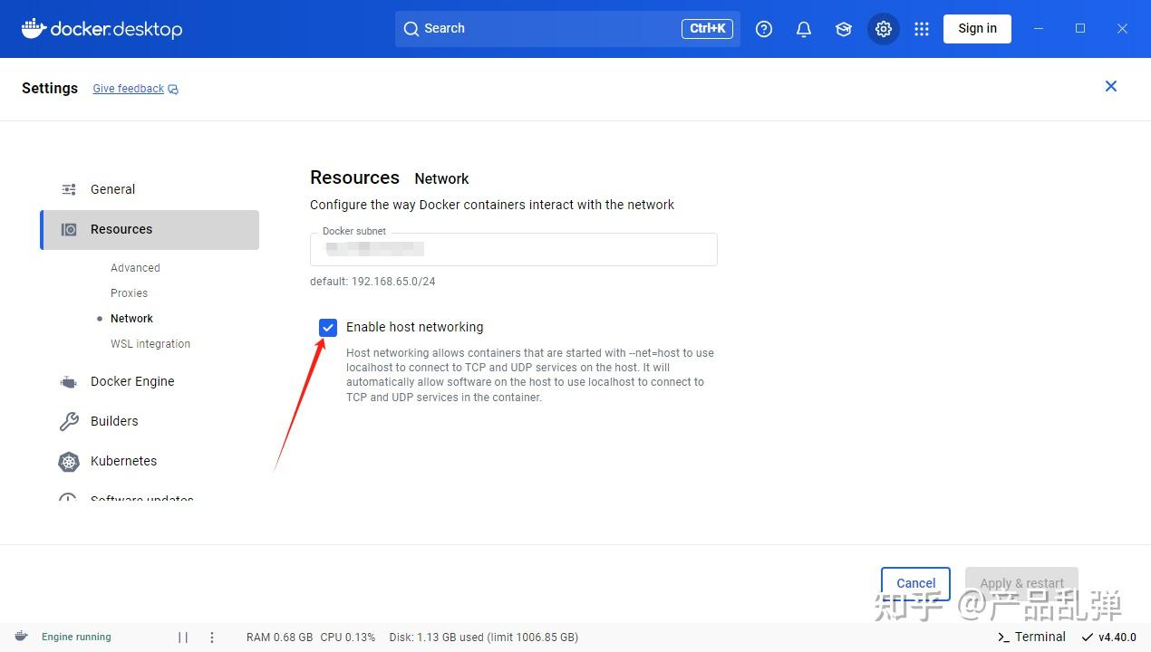Click the Sign in button
The image size is (1151, 652).
click(977, 28)
